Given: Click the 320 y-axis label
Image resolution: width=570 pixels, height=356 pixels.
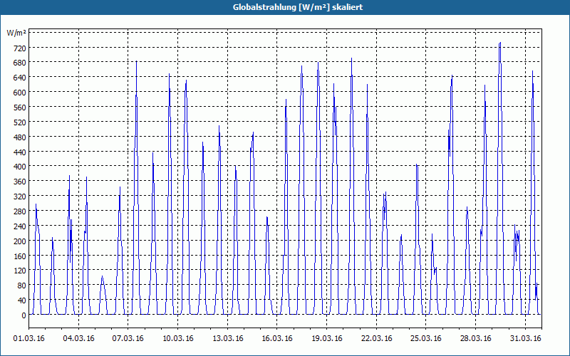Looking at the screenshot, I should [20, 197].
